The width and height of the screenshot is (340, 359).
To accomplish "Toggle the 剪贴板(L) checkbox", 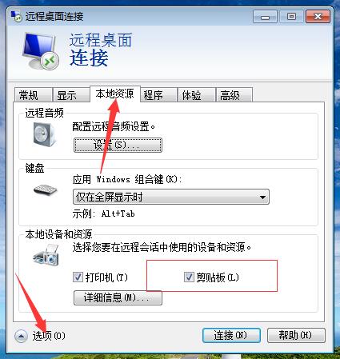I will pos(189,277).
